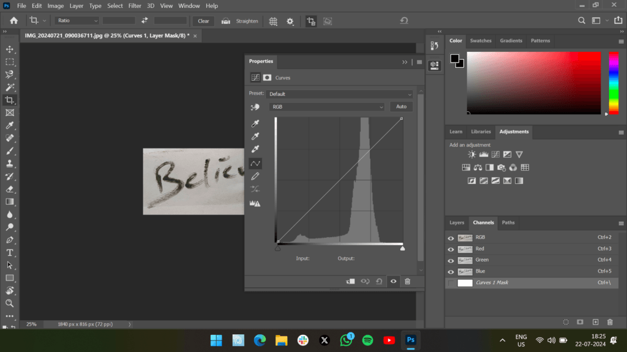Select the Zoom tool

point(10,303)
